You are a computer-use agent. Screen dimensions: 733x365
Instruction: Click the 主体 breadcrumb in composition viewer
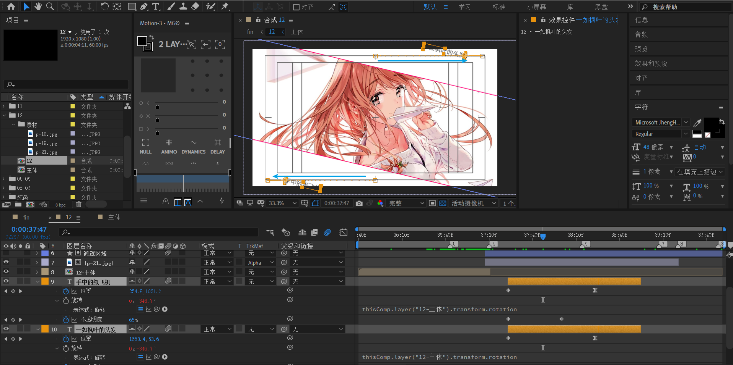click(297, 32)
